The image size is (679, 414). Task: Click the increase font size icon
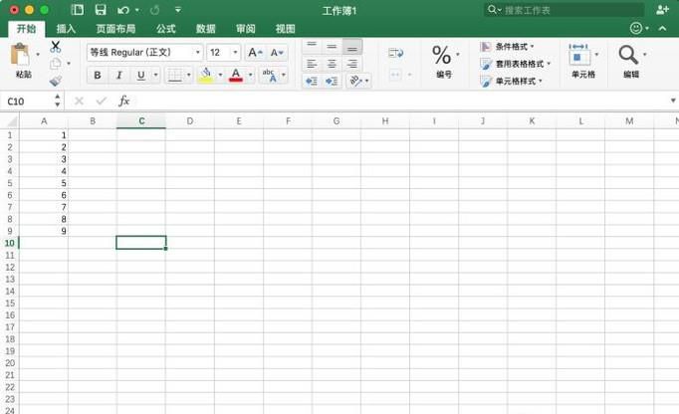pos(255,52)
